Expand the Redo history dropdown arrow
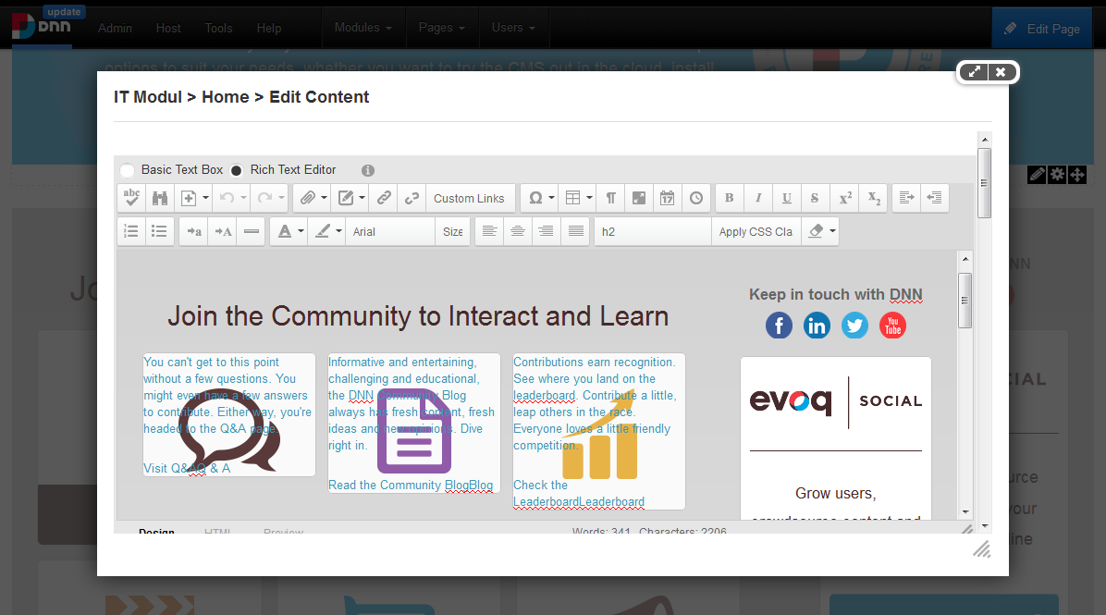This screenshot has width=1106, height=615. [281, 198]
